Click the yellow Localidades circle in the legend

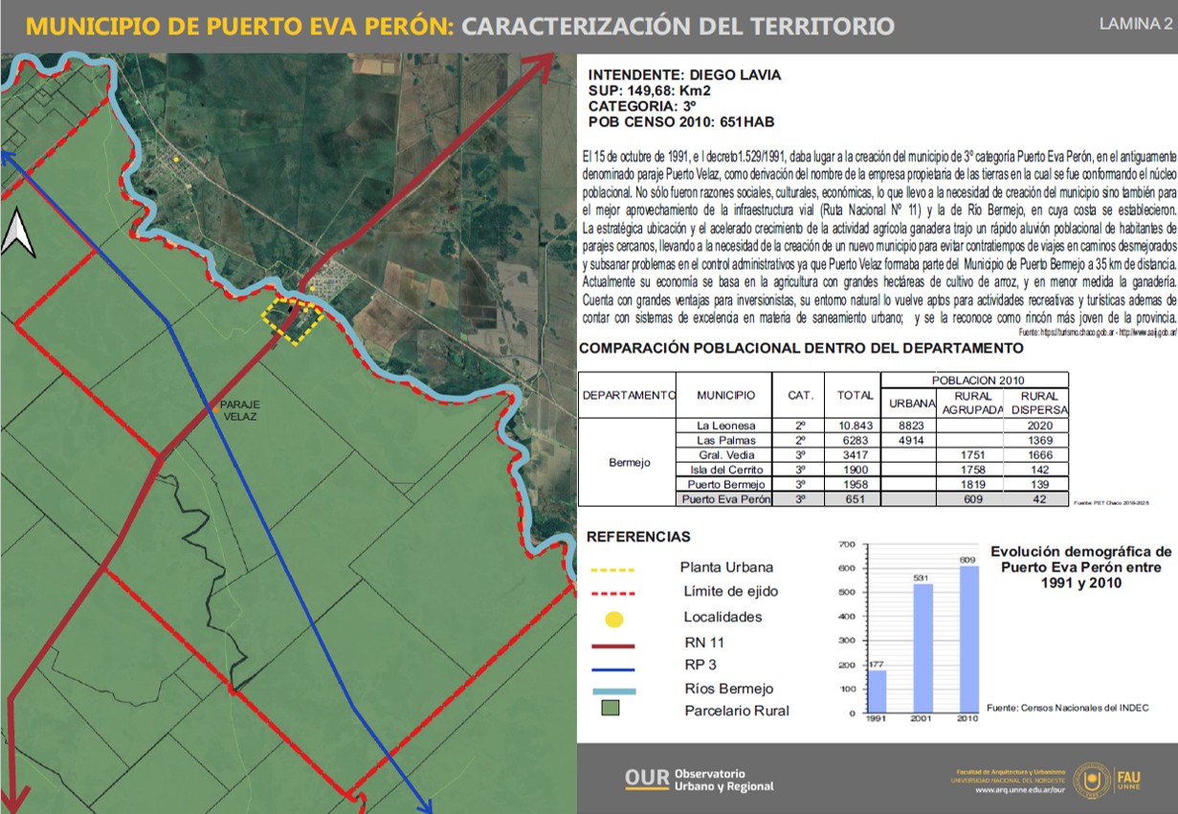[x=614, y=618]
